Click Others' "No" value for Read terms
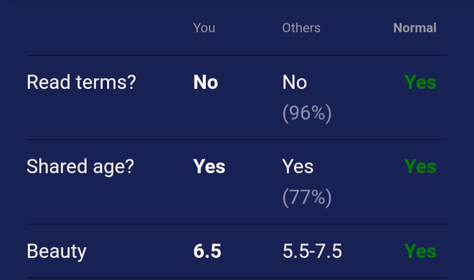Viewport: 474px width, 280px height. (x=294, y=83)
